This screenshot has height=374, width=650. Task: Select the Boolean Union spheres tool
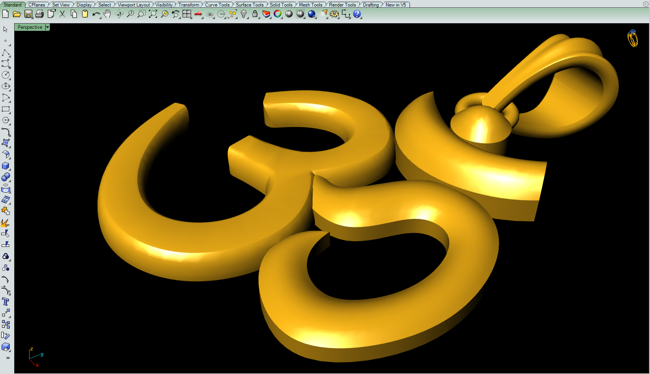(6, 177)
